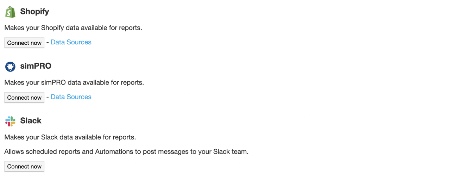
Task: Click the Shopify green bag logo
Action: pyautogui.click(x=10, y=12)
